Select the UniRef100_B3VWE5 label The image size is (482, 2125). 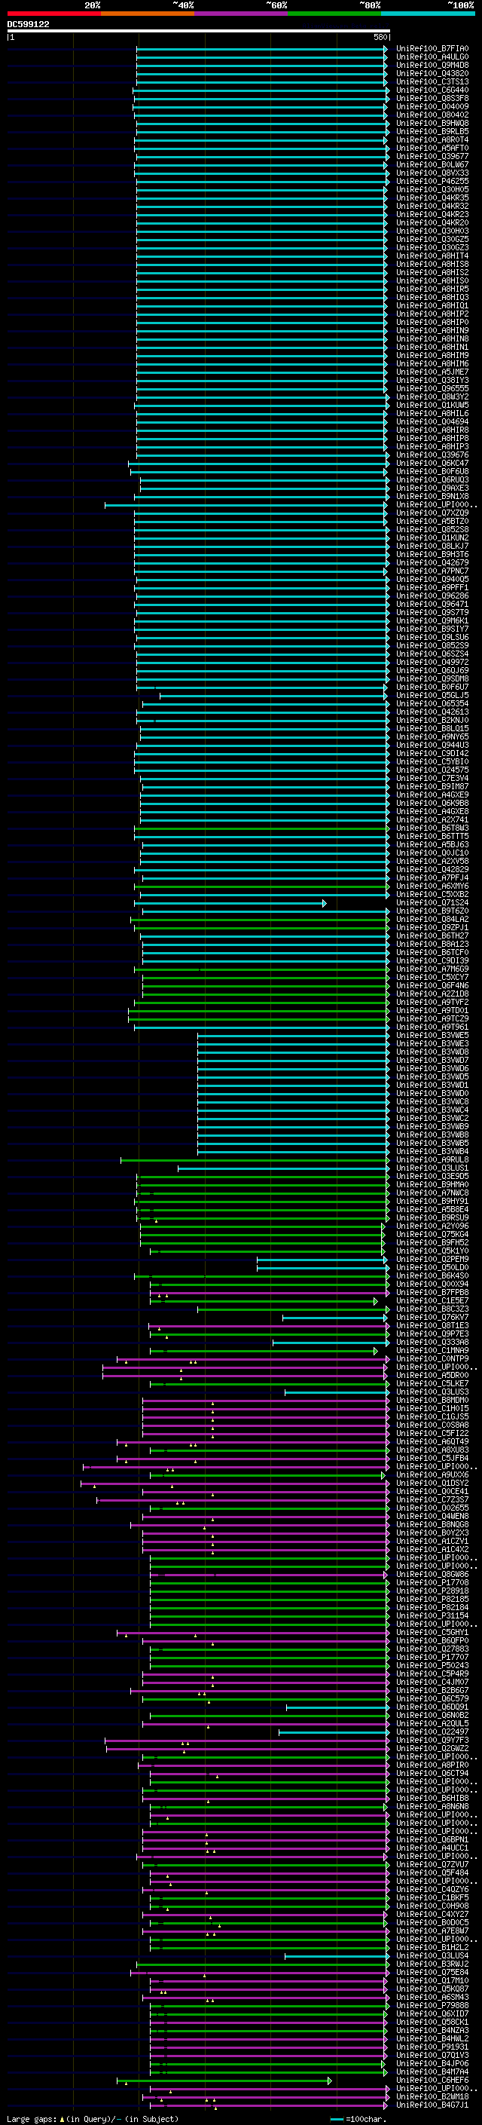pos(432,1035)
